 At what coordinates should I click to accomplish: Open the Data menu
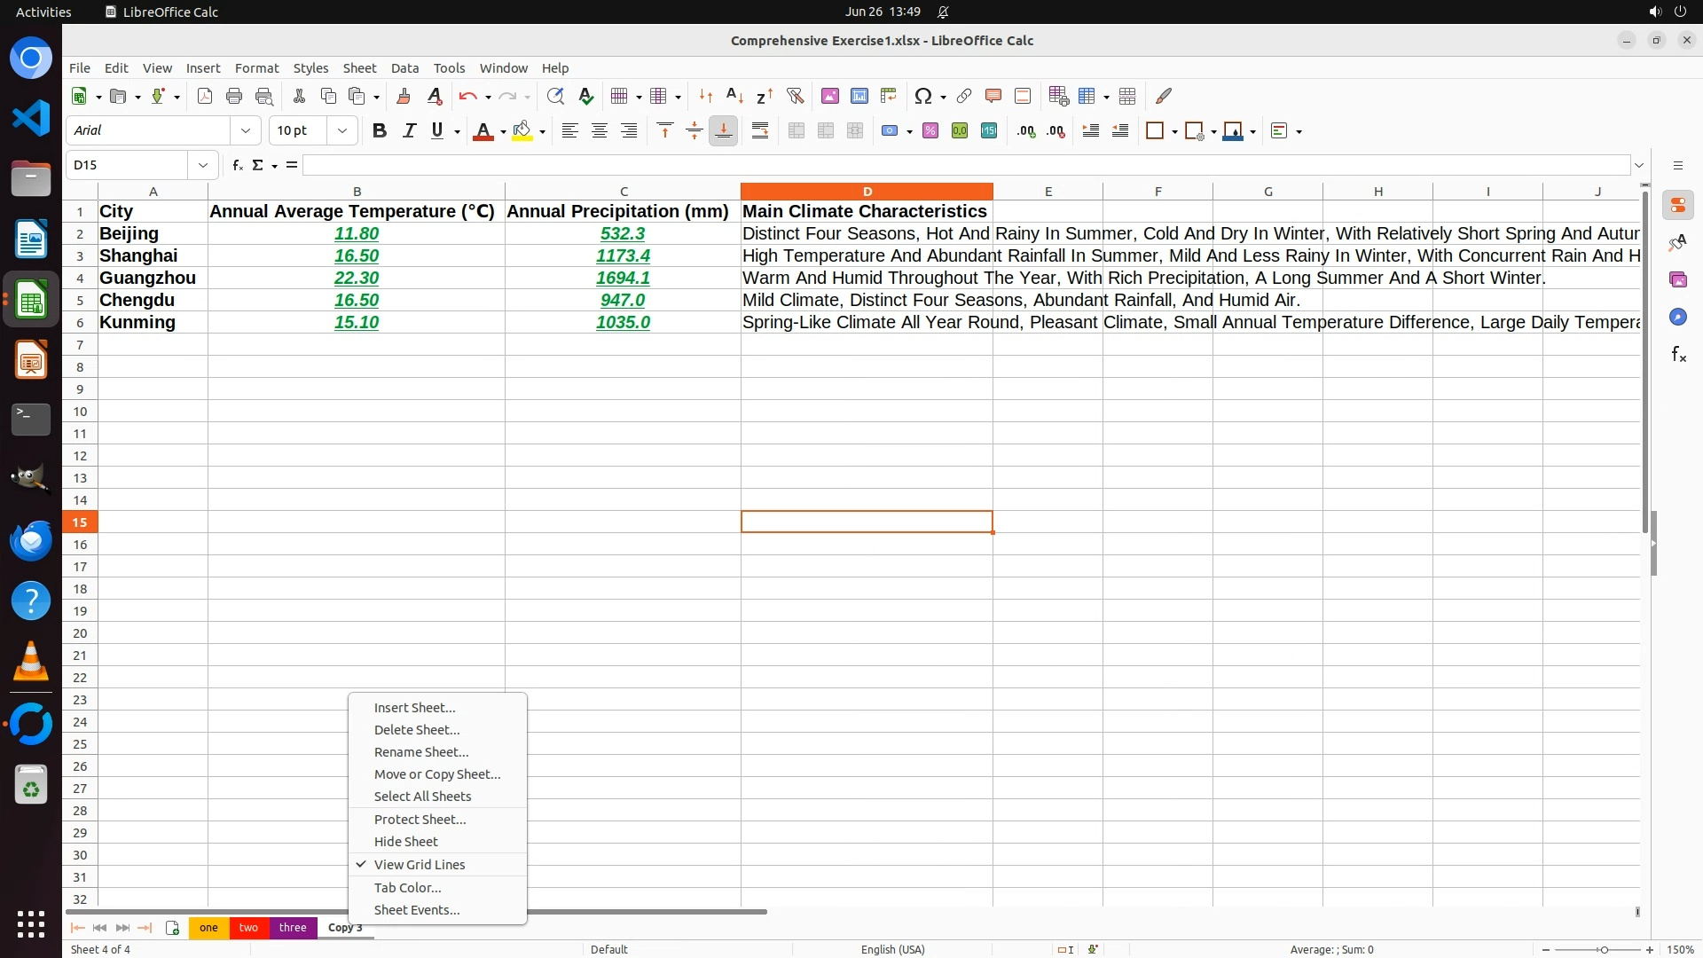coord(404,68)
